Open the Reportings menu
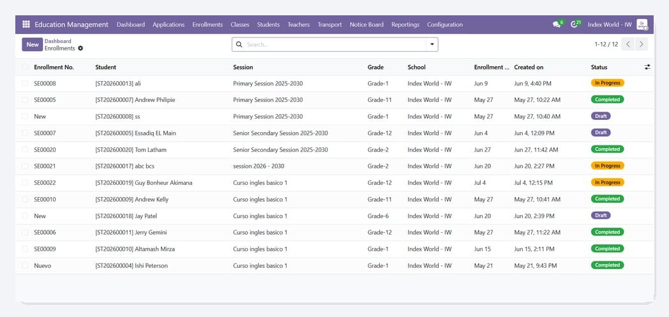 (405, 25)
